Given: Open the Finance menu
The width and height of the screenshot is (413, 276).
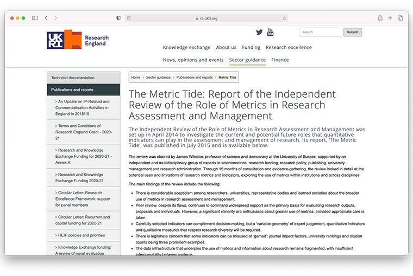Looking at the screenshot, I should (280, 60).
